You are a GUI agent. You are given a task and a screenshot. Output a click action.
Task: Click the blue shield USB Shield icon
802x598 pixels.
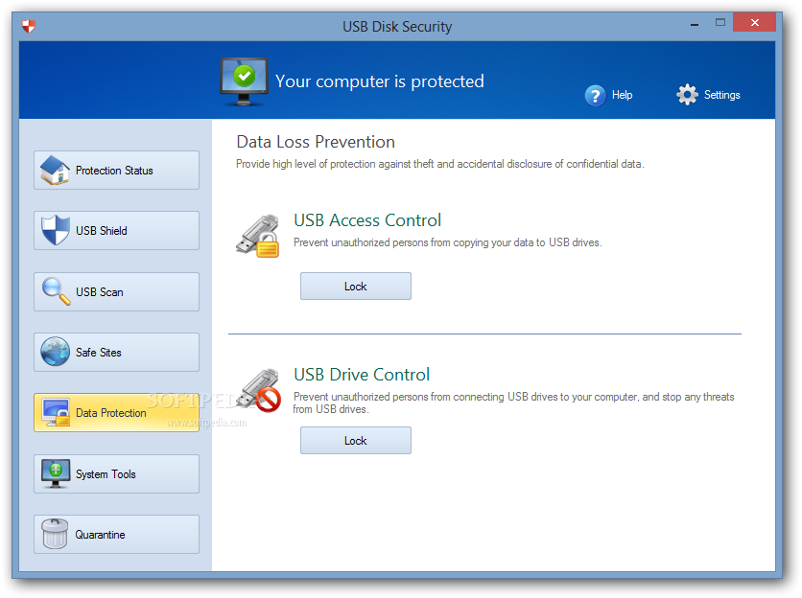(55, 230)
